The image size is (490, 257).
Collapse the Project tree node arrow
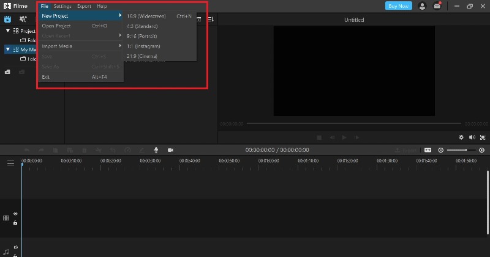pyautogui.click(x=8, y=31)
